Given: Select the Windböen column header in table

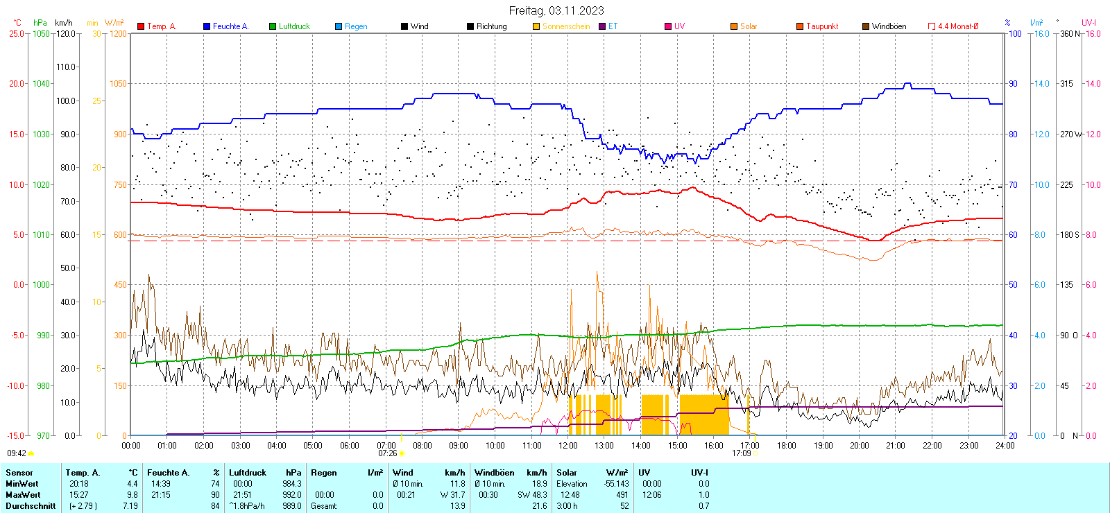Looking at the screenshot, I should [x=494, y=473].
